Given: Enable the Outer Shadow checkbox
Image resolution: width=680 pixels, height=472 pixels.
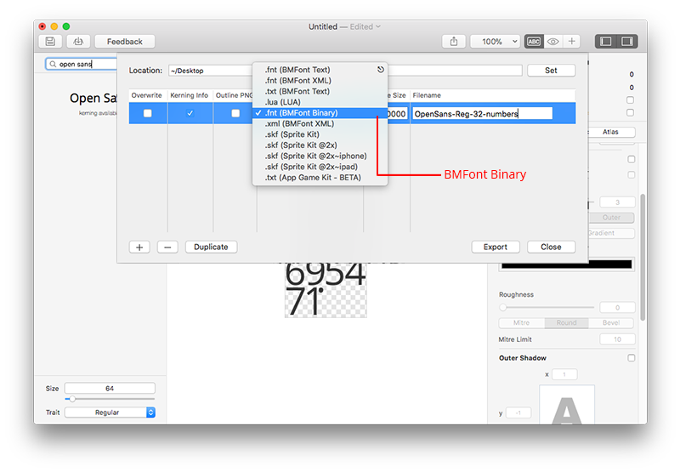Looking at the screenshot, I should click(x=631, y=358).
